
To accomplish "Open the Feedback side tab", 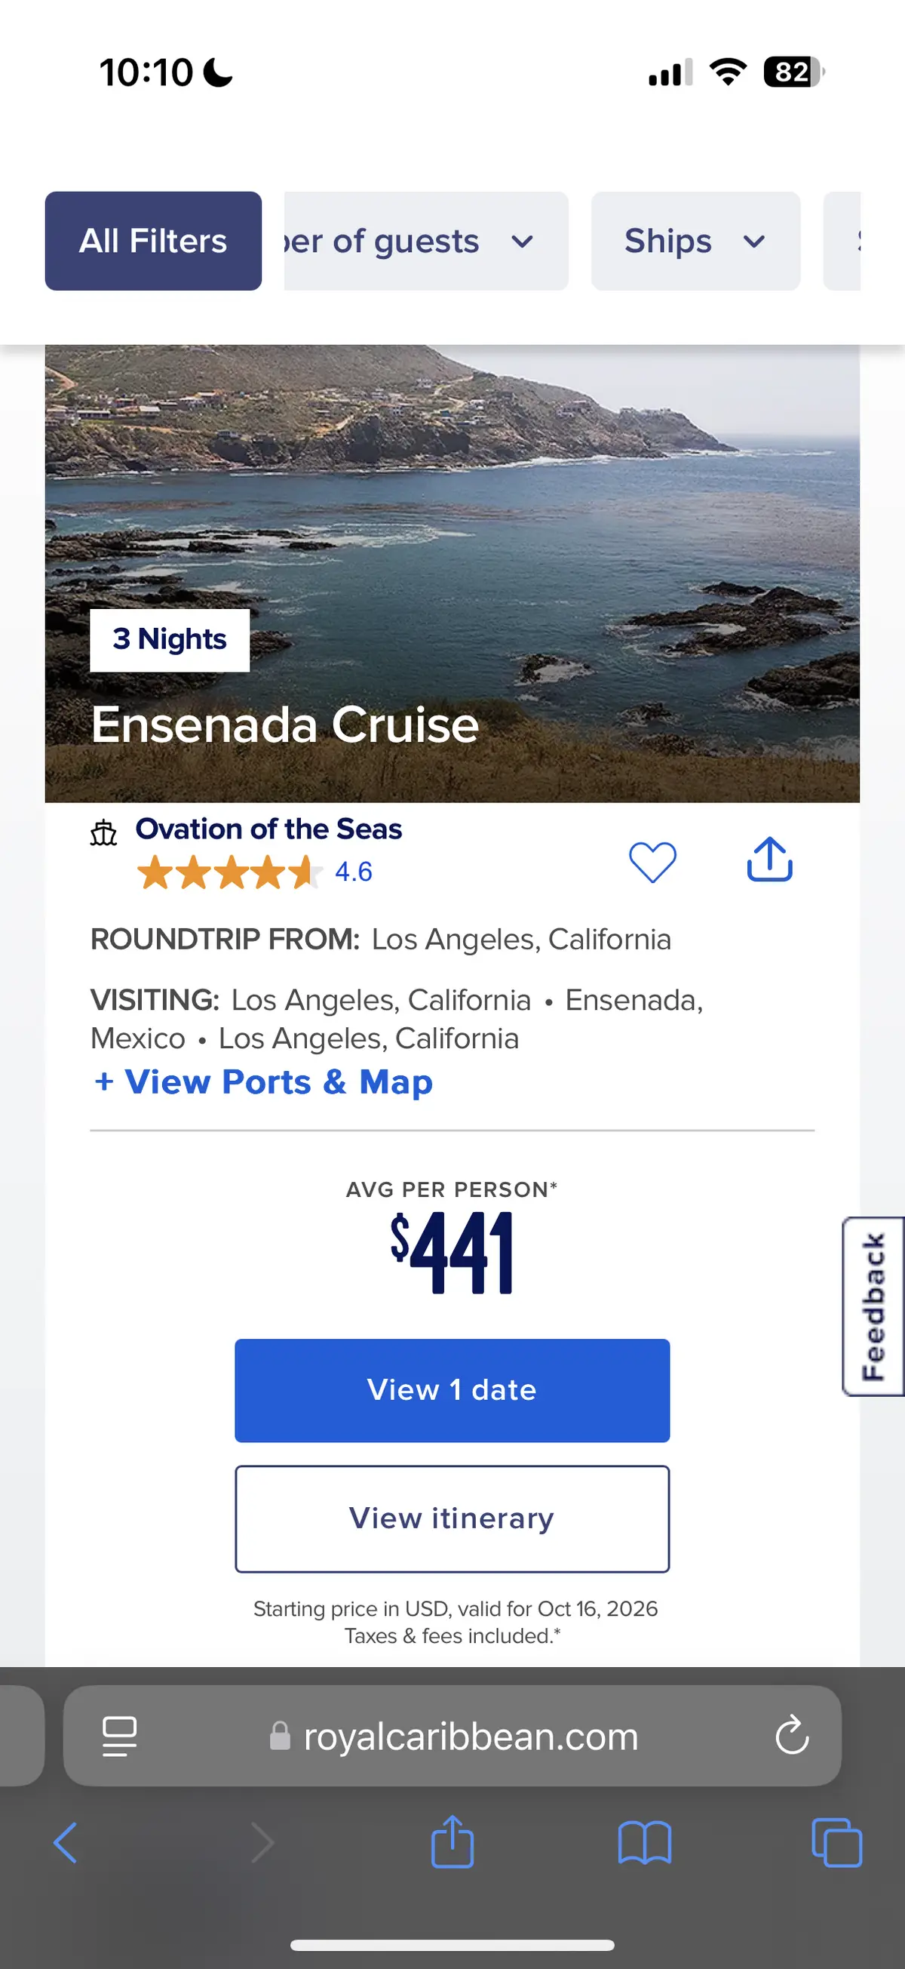I will click(873, 1306).
